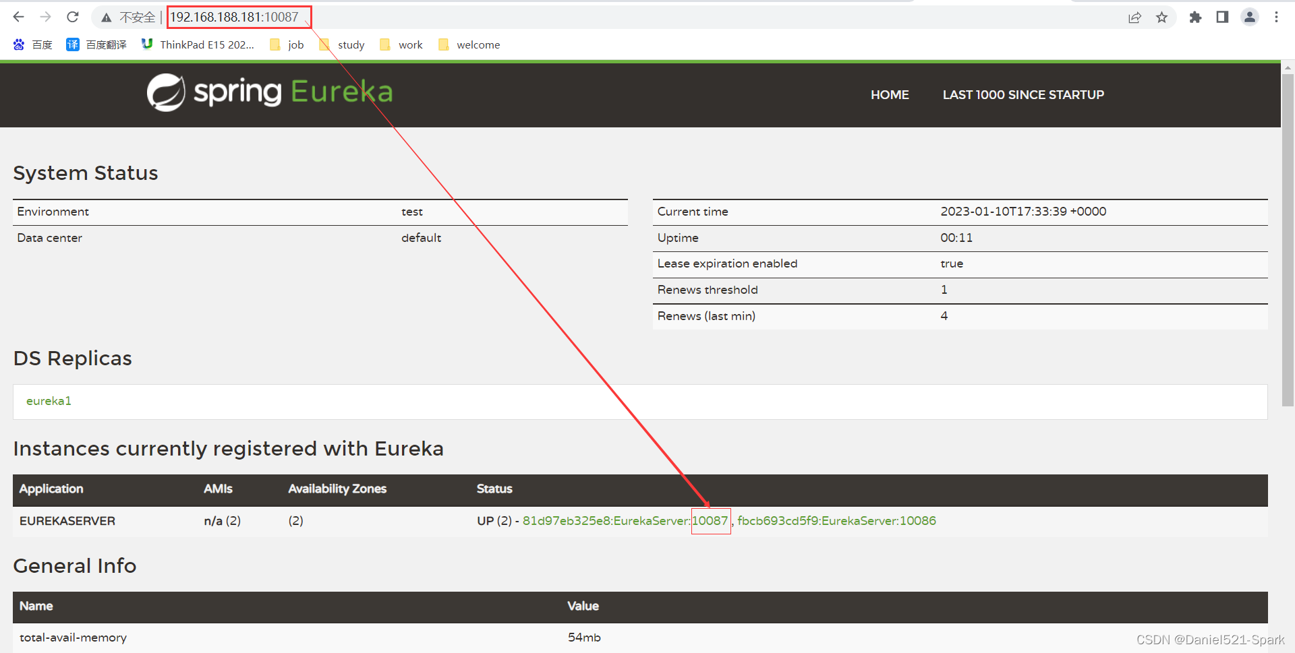Click the EUREKASERVER application cell

(x=67, y=521)
